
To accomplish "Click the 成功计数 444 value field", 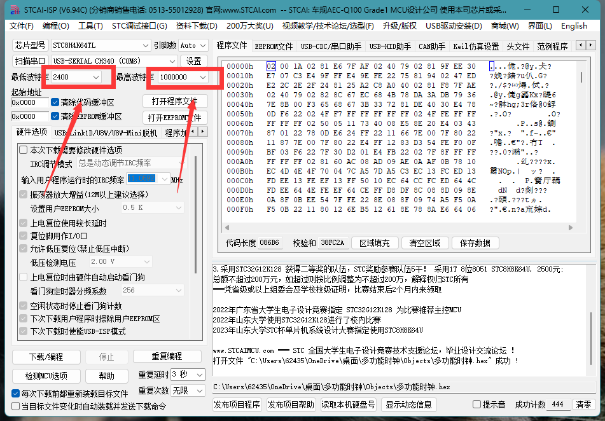I will 558,404.
